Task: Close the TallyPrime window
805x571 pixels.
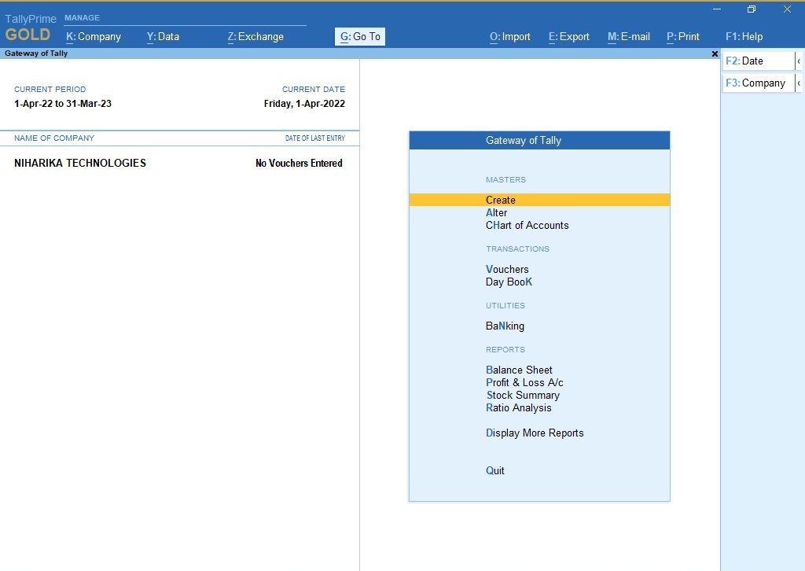Action: (x=787, y=9)
